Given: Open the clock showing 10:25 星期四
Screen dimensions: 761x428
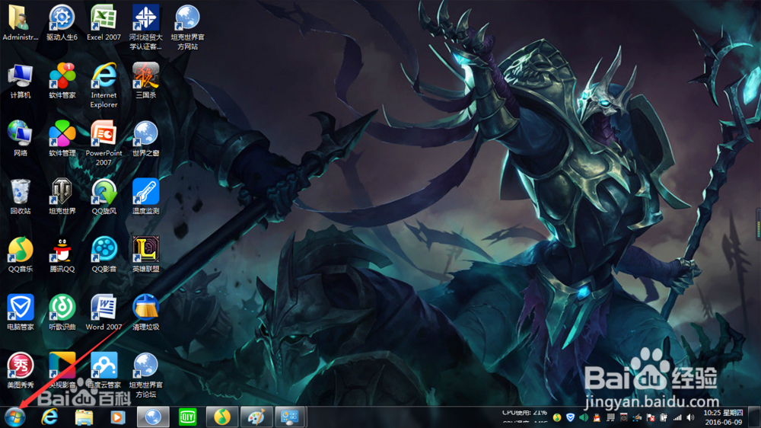Looking at the screenshot, I should click(723, 417).
